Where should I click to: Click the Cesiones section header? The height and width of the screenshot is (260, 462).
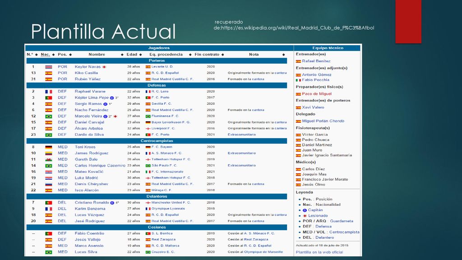pos(157,227)
